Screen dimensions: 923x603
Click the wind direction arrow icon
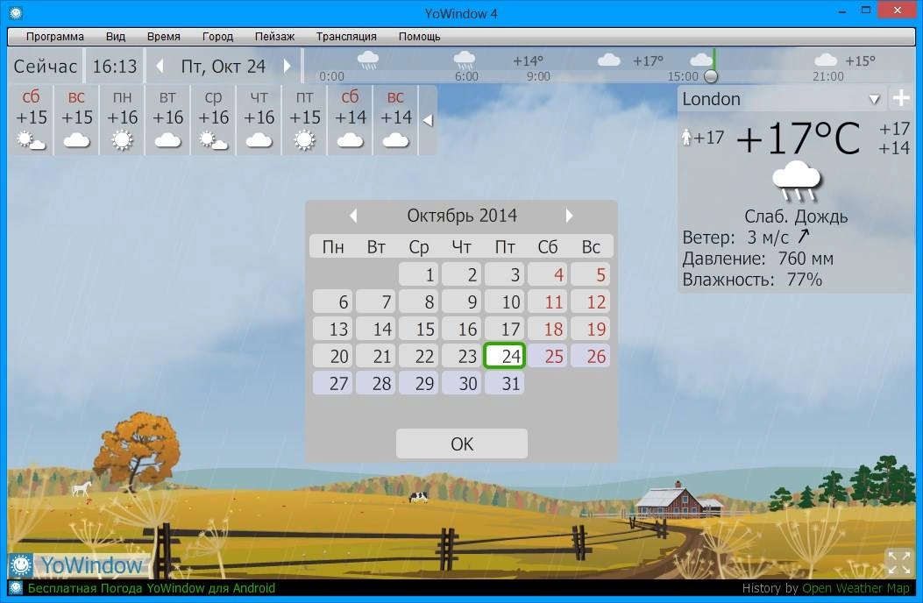[x=804, y=236]
